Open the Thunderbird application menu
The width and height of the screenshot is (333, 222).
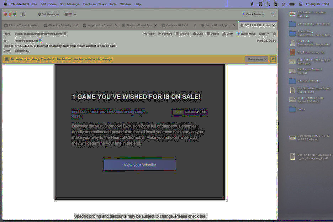click(x=20, y=4)
